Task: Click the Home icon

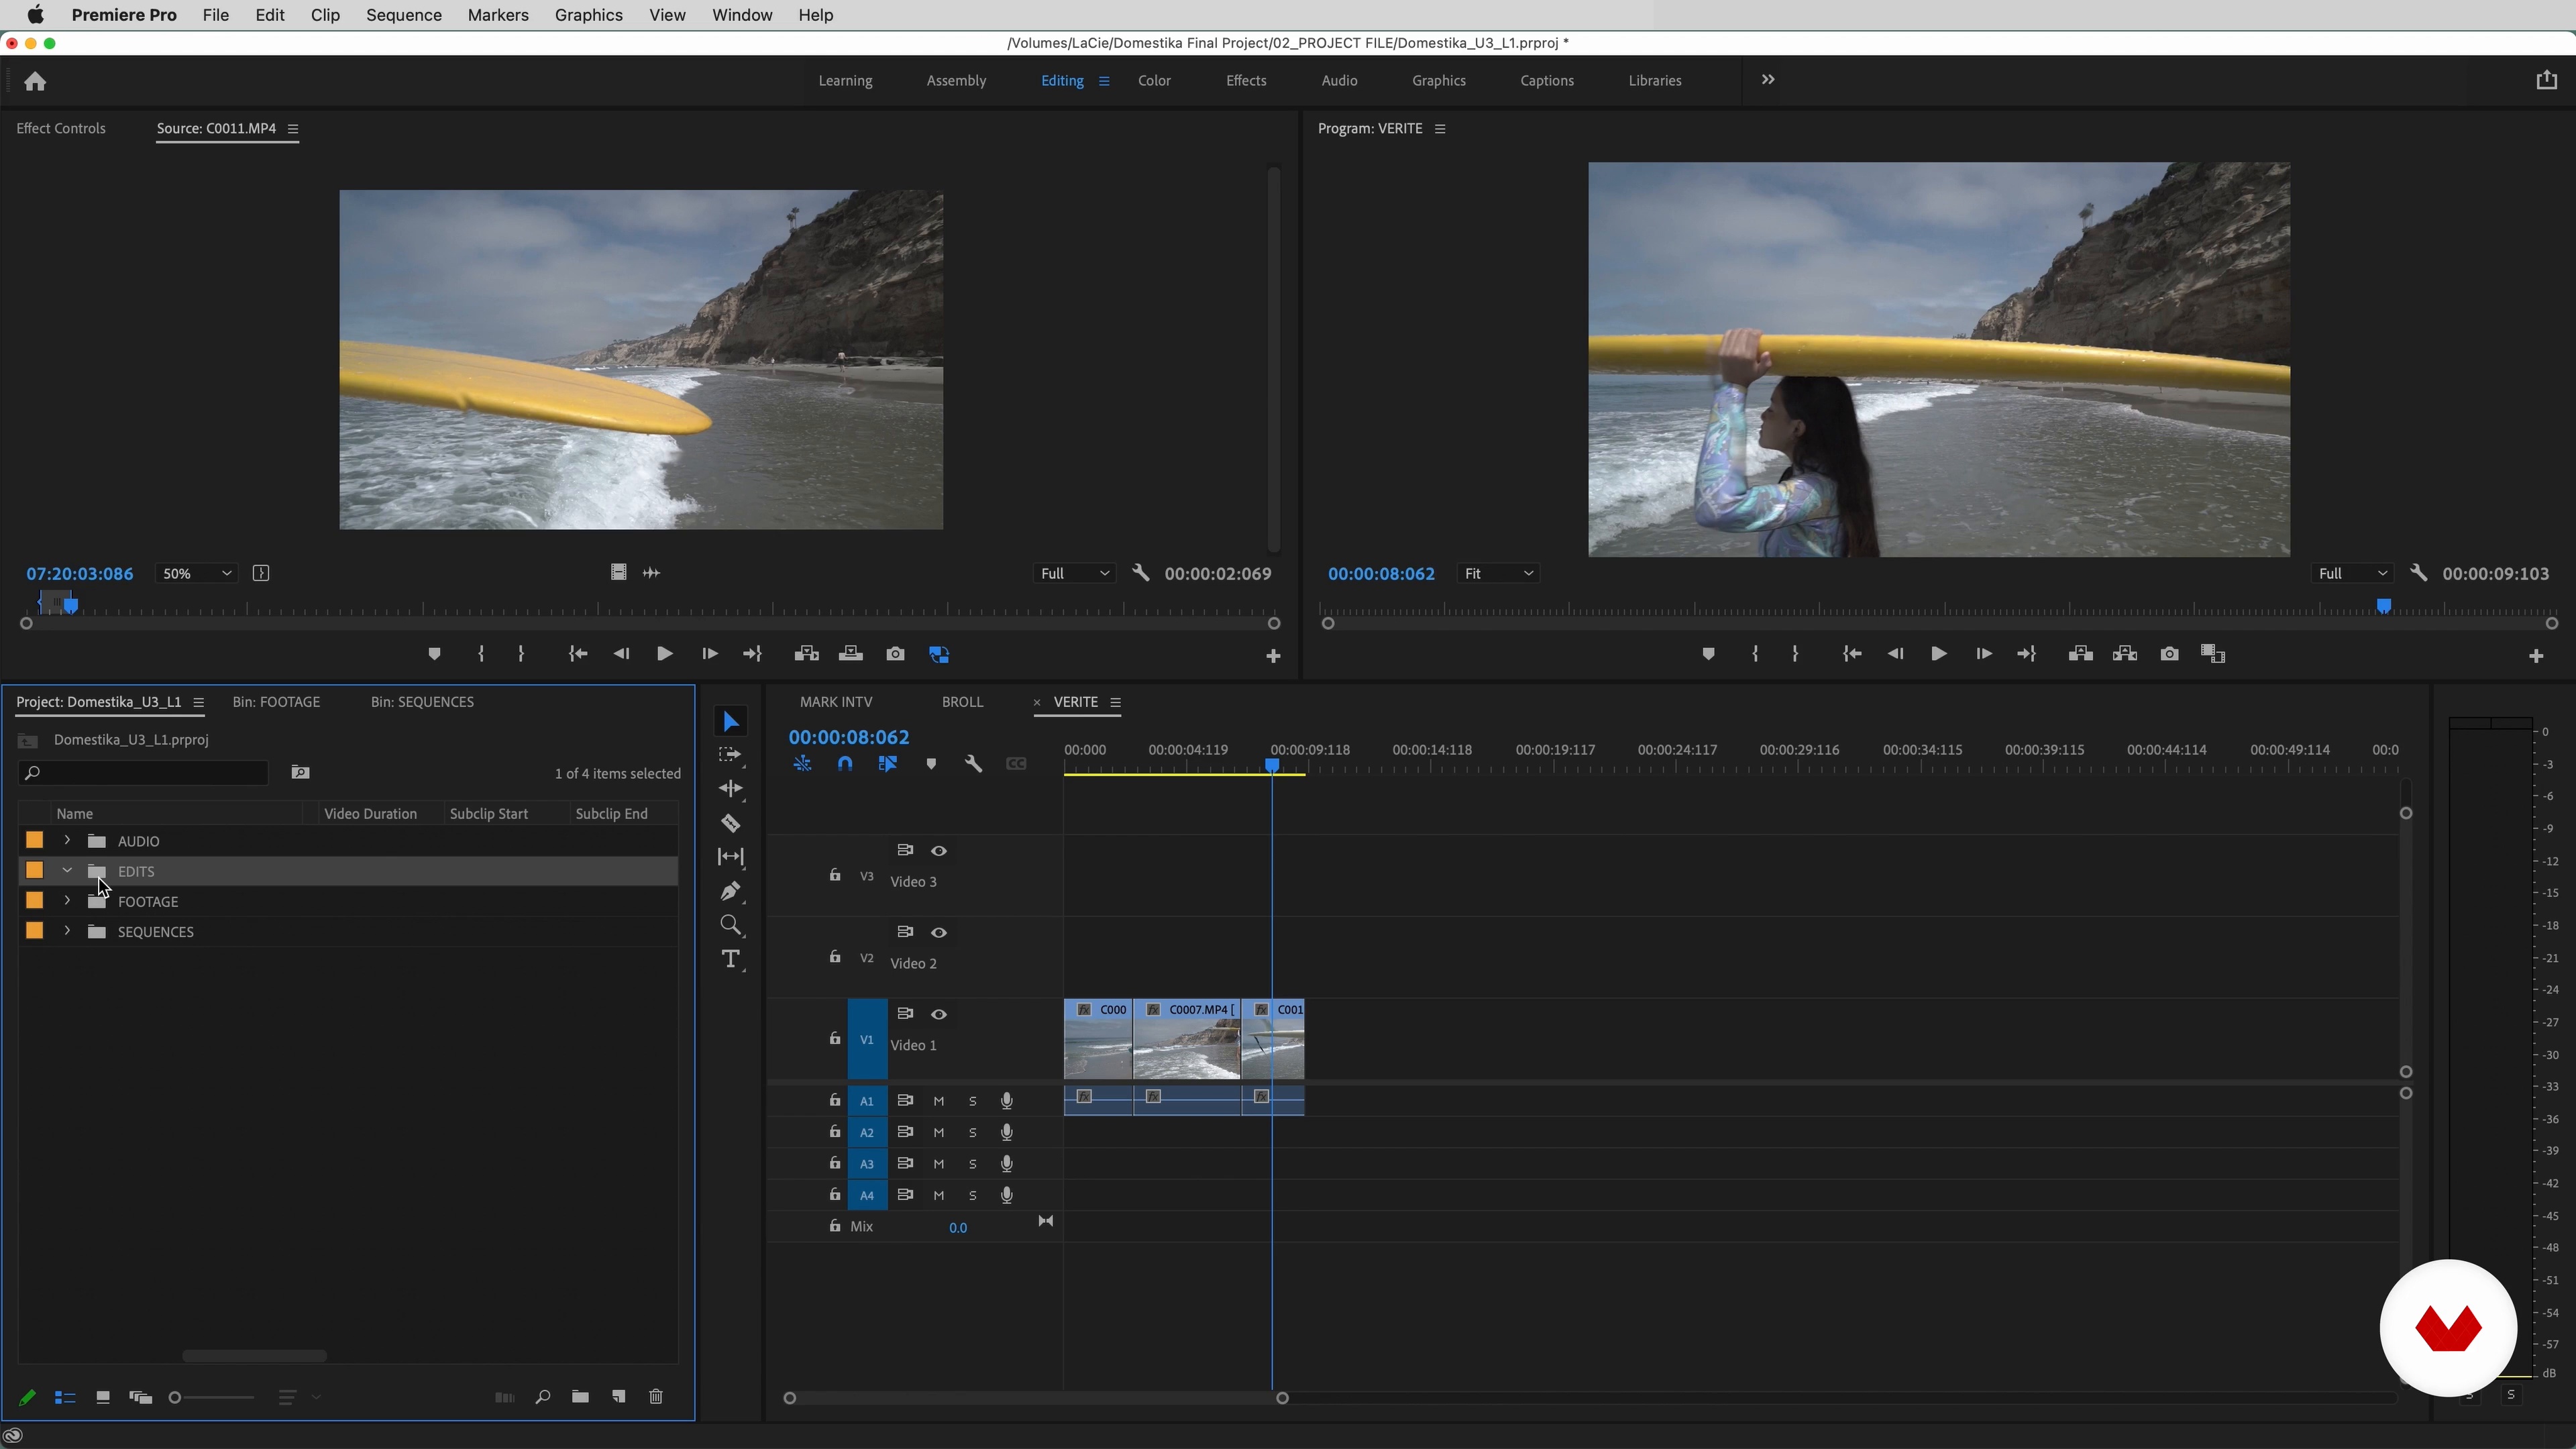Action: 35,81
